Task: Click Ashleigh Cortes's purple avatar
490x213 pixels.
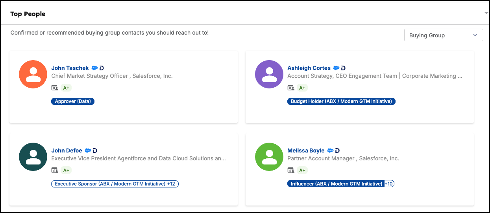Action: click(x=269, y=74)
